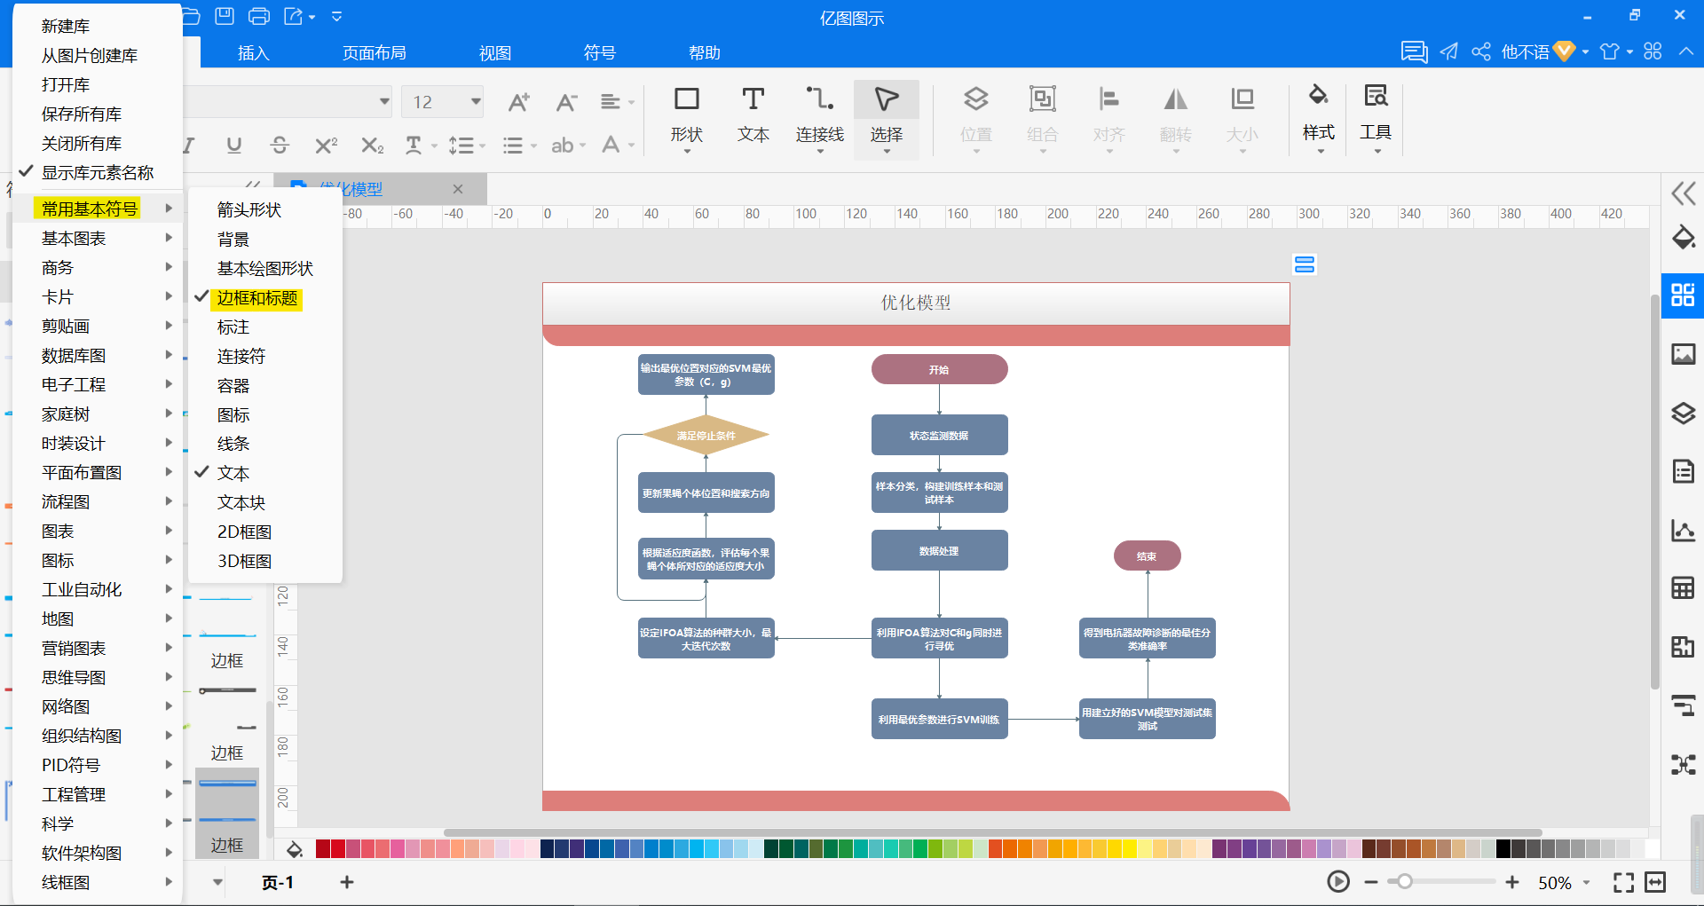
Task: Expand 组织结构图 submenu
Action: click(x=98, y=736)
